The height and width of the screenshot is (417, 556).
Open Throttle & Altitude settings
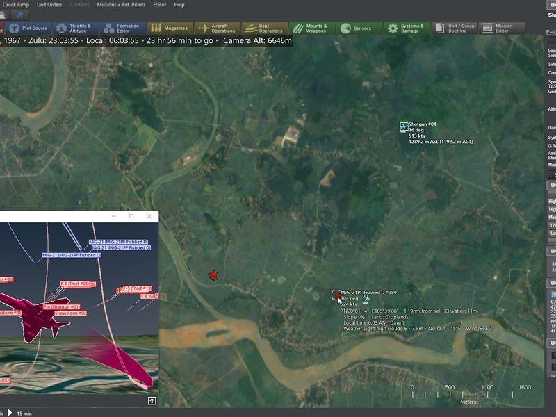[x=76, y=28]
